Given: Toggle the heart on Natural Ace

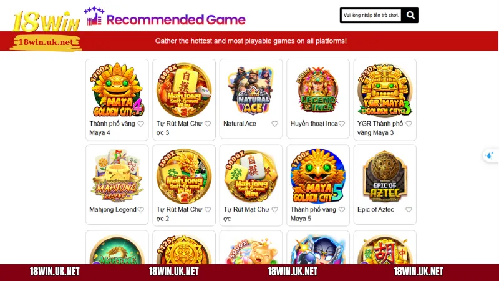Looking at the screenshot, I should [274, 124].
